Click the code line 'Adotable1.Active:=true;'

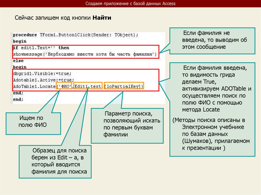[x=43, y=80]
